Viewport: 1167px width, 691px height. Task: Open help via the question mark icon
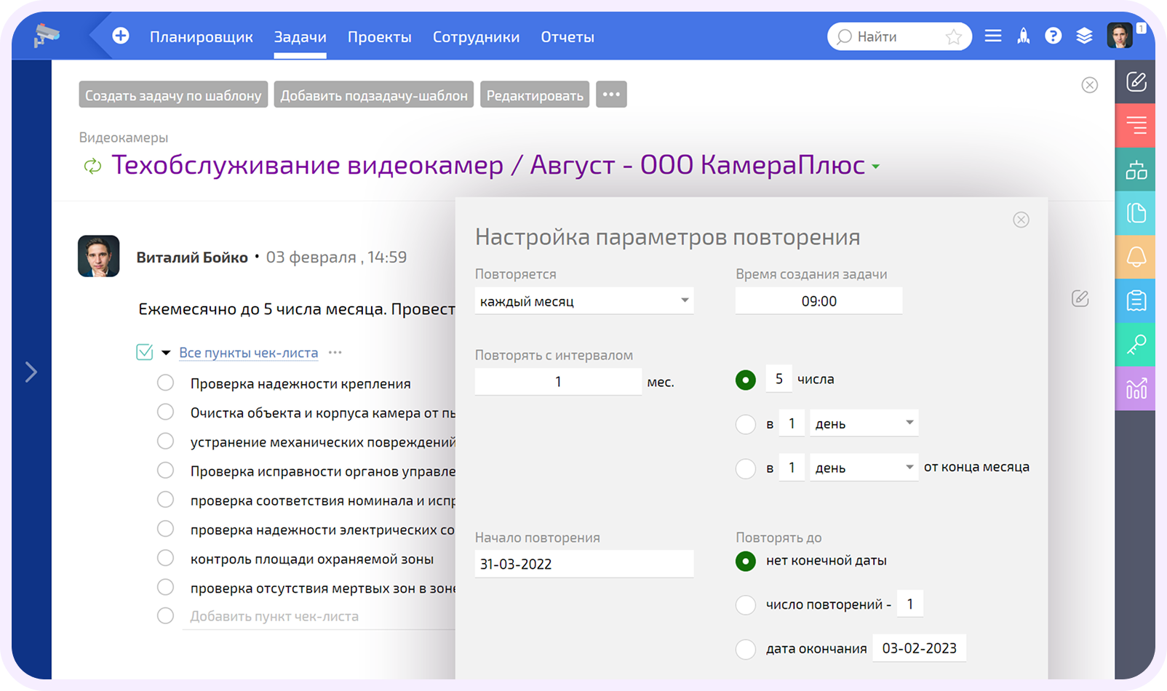pyautogui.click(x=1054, y=36)
